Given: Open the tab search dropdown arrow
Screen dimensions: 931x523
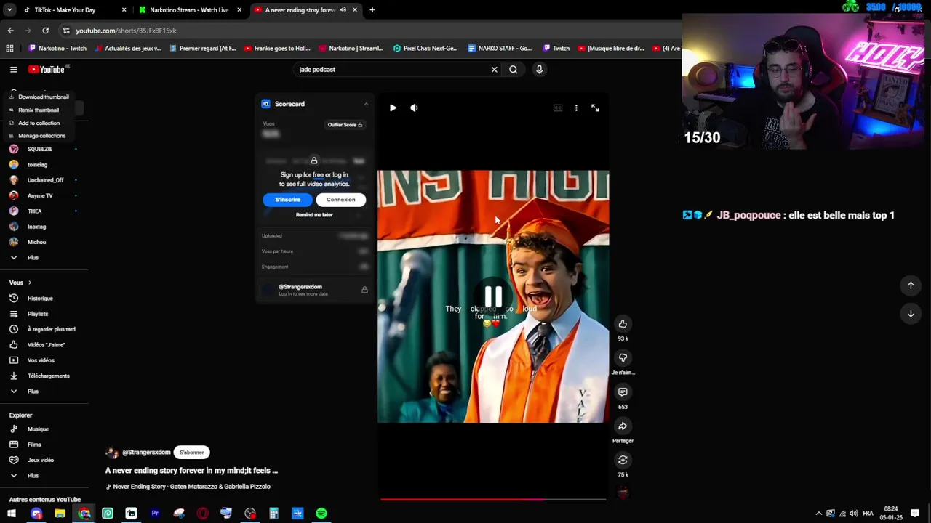Looking at the screenshot, I should coord(9,10).
